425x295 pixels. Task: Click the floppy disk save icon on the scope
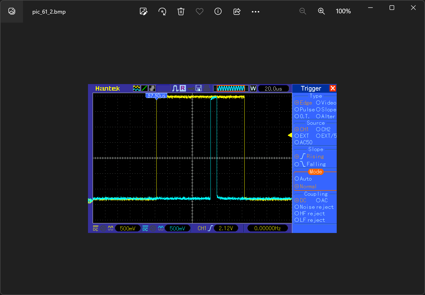199,88
